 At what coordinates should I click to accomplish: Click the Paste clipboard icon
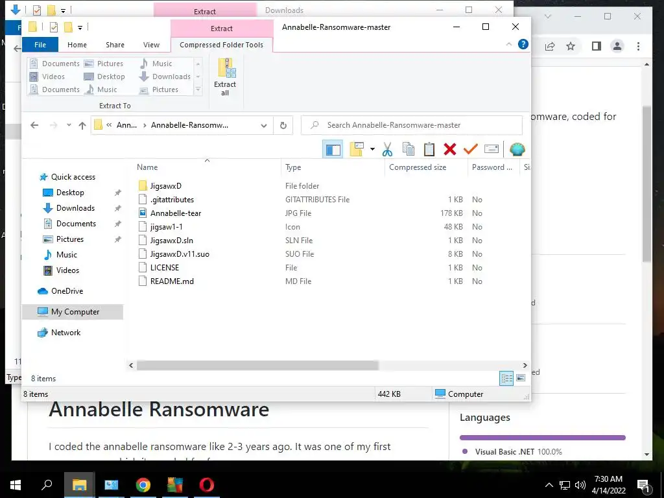coord(429,149)
